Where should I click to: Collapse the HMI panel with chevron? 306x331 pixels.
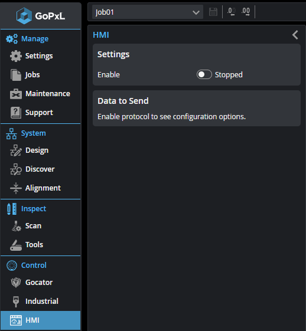(x=295, y=35)
